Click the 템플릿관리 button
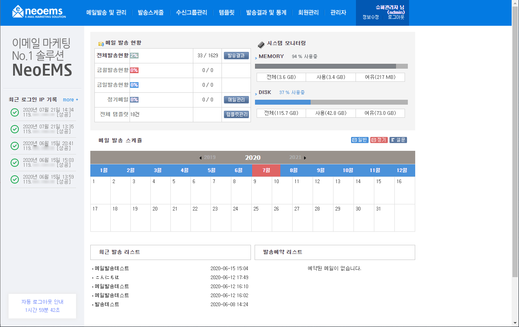Image resolution: width=519 pixels, height=327 pixels. coord(236,114)
